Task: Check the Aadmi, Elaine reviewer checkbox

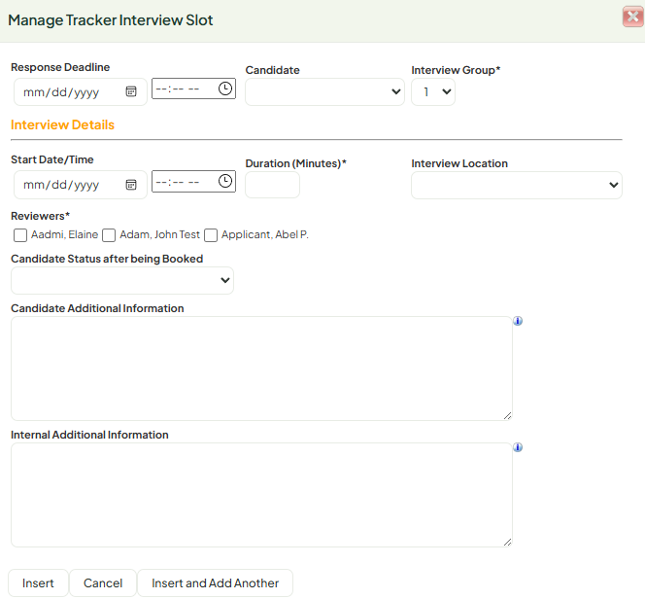Action: coord(20,235)
